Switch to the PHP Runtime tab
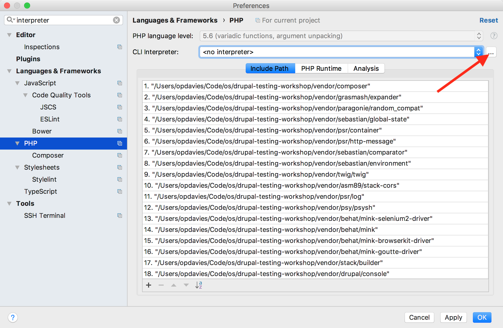This screenshot has width=503, height=328. click(x=321, y=69)
